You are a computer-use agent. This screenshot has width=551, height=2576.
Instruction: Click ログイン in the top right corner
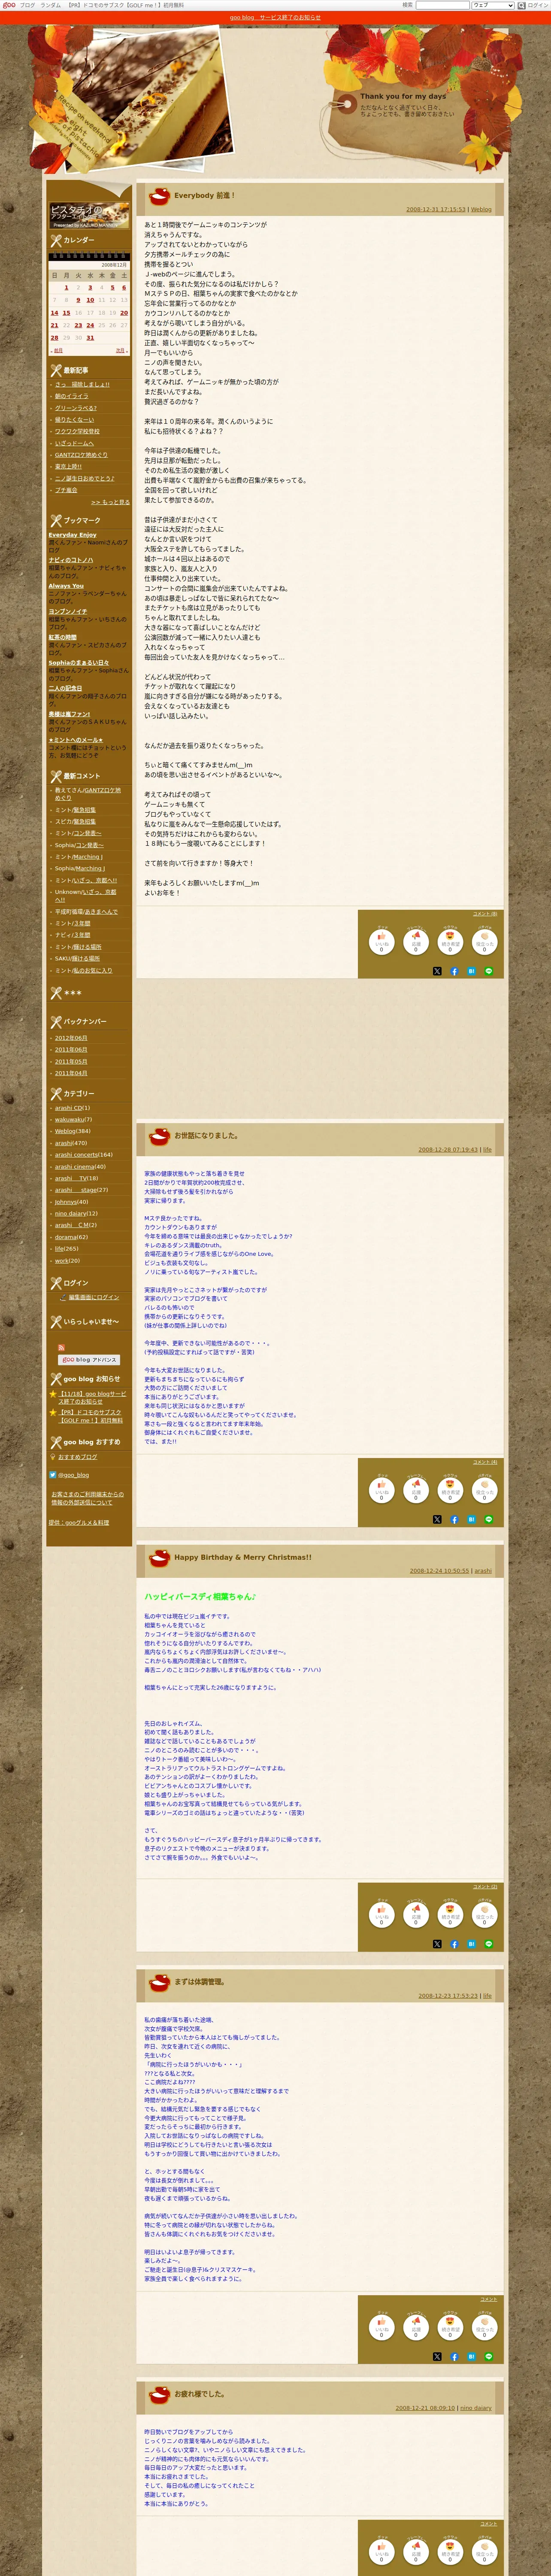click(538, 5)
